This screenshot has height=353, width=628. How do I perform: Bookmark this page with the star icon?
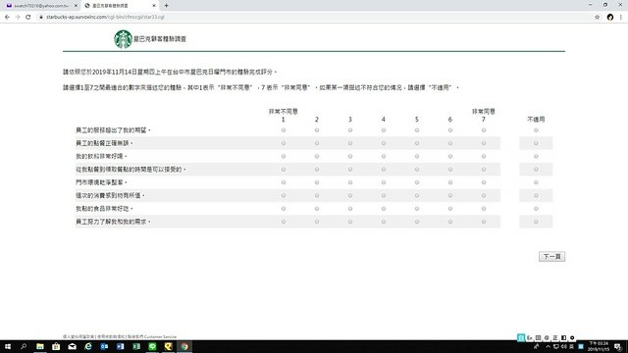pos(598,17)
